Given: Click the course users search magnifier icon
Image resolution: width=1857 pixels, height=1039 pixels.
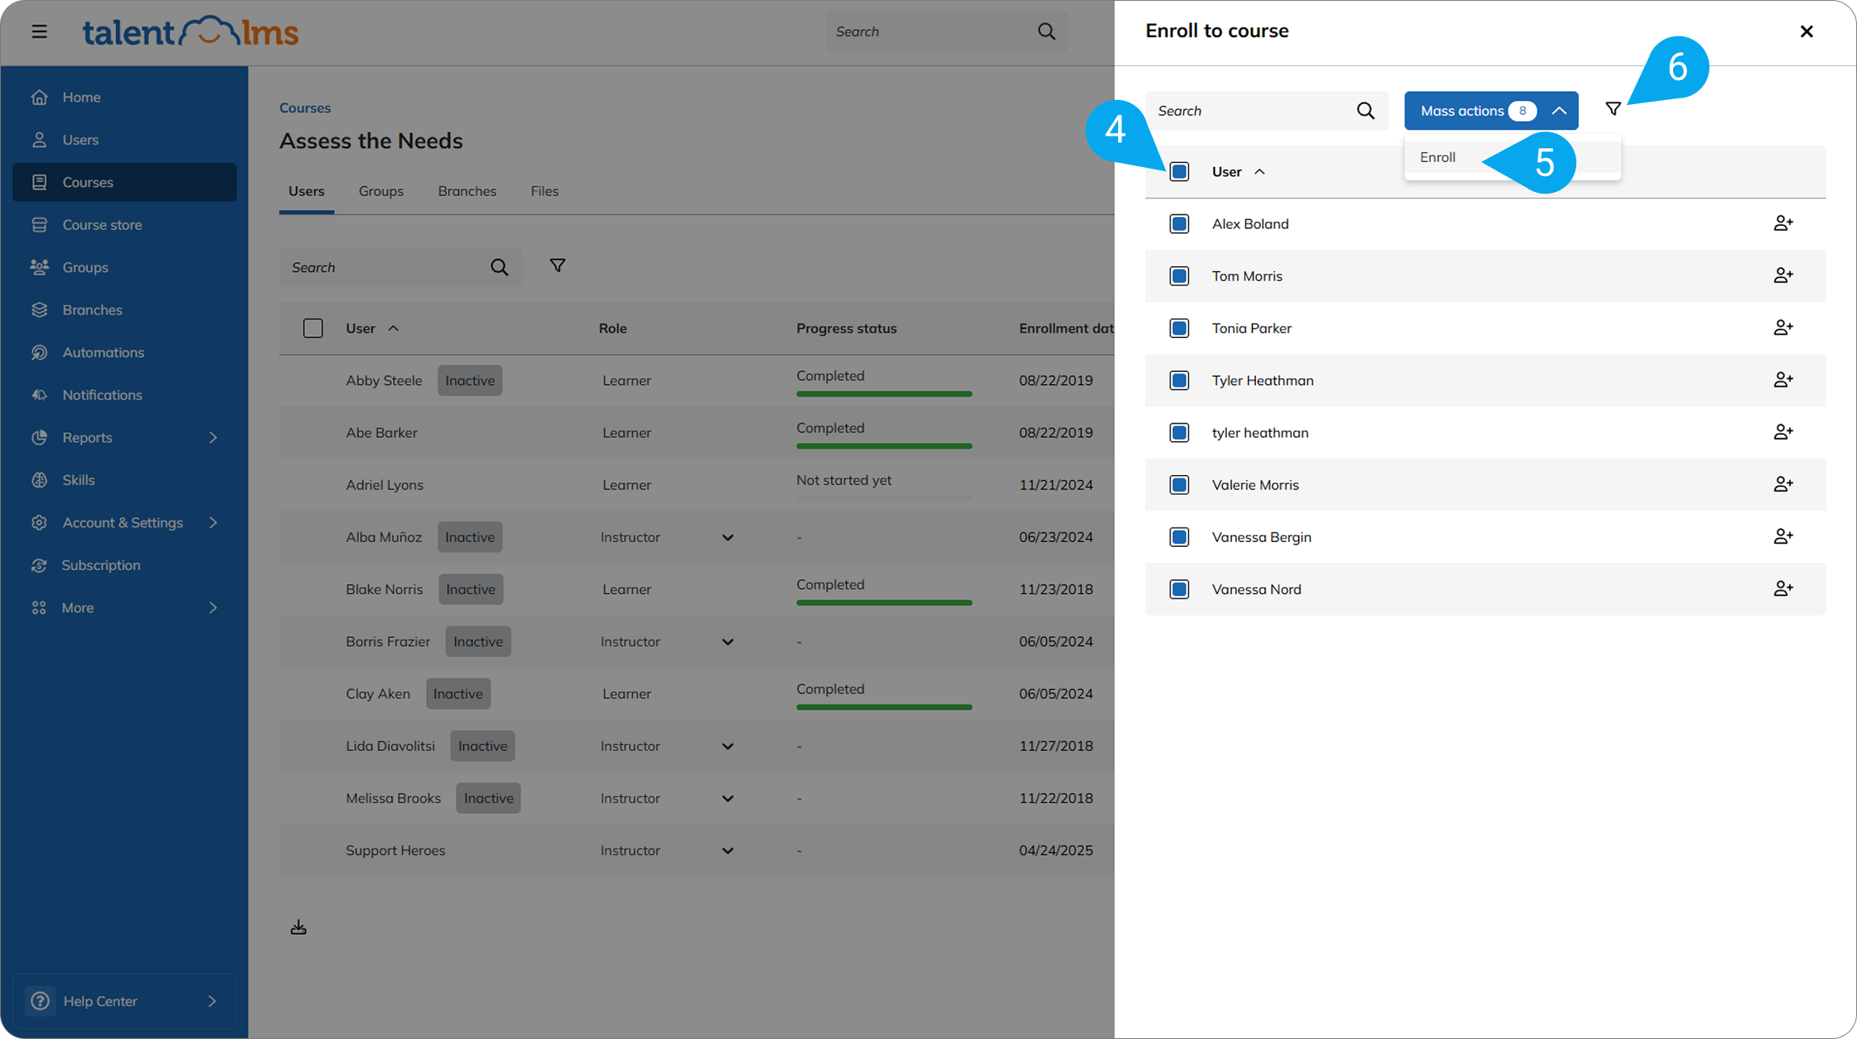Looking at the screenshot, I should (x=499, y=267).
